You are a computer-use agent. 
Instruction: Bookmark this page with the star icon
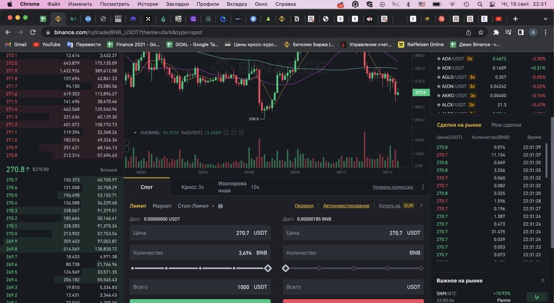pos(481,32)
